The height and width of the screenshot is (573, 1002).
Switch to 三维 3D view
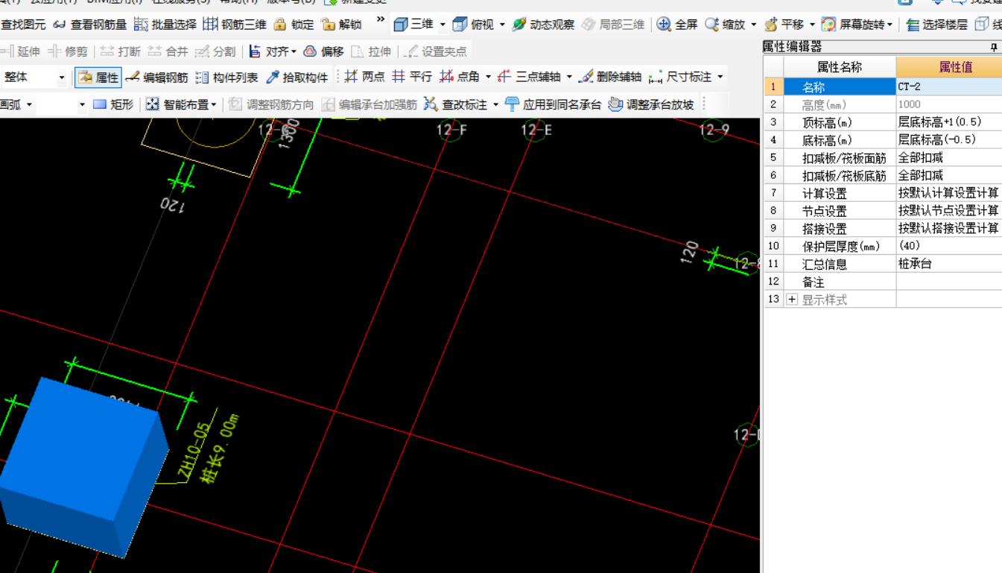413,25
